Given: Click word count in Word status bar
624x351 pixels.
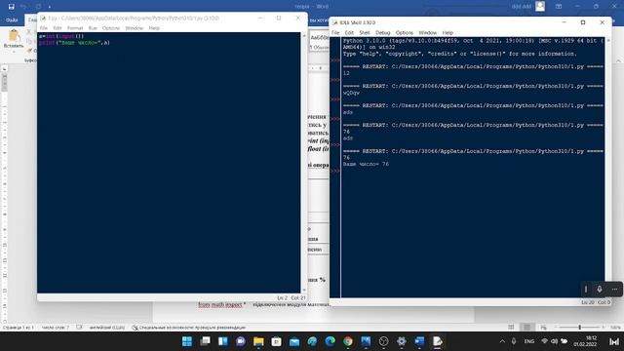Looking at the screenshot, I should [x=56, y=328].
